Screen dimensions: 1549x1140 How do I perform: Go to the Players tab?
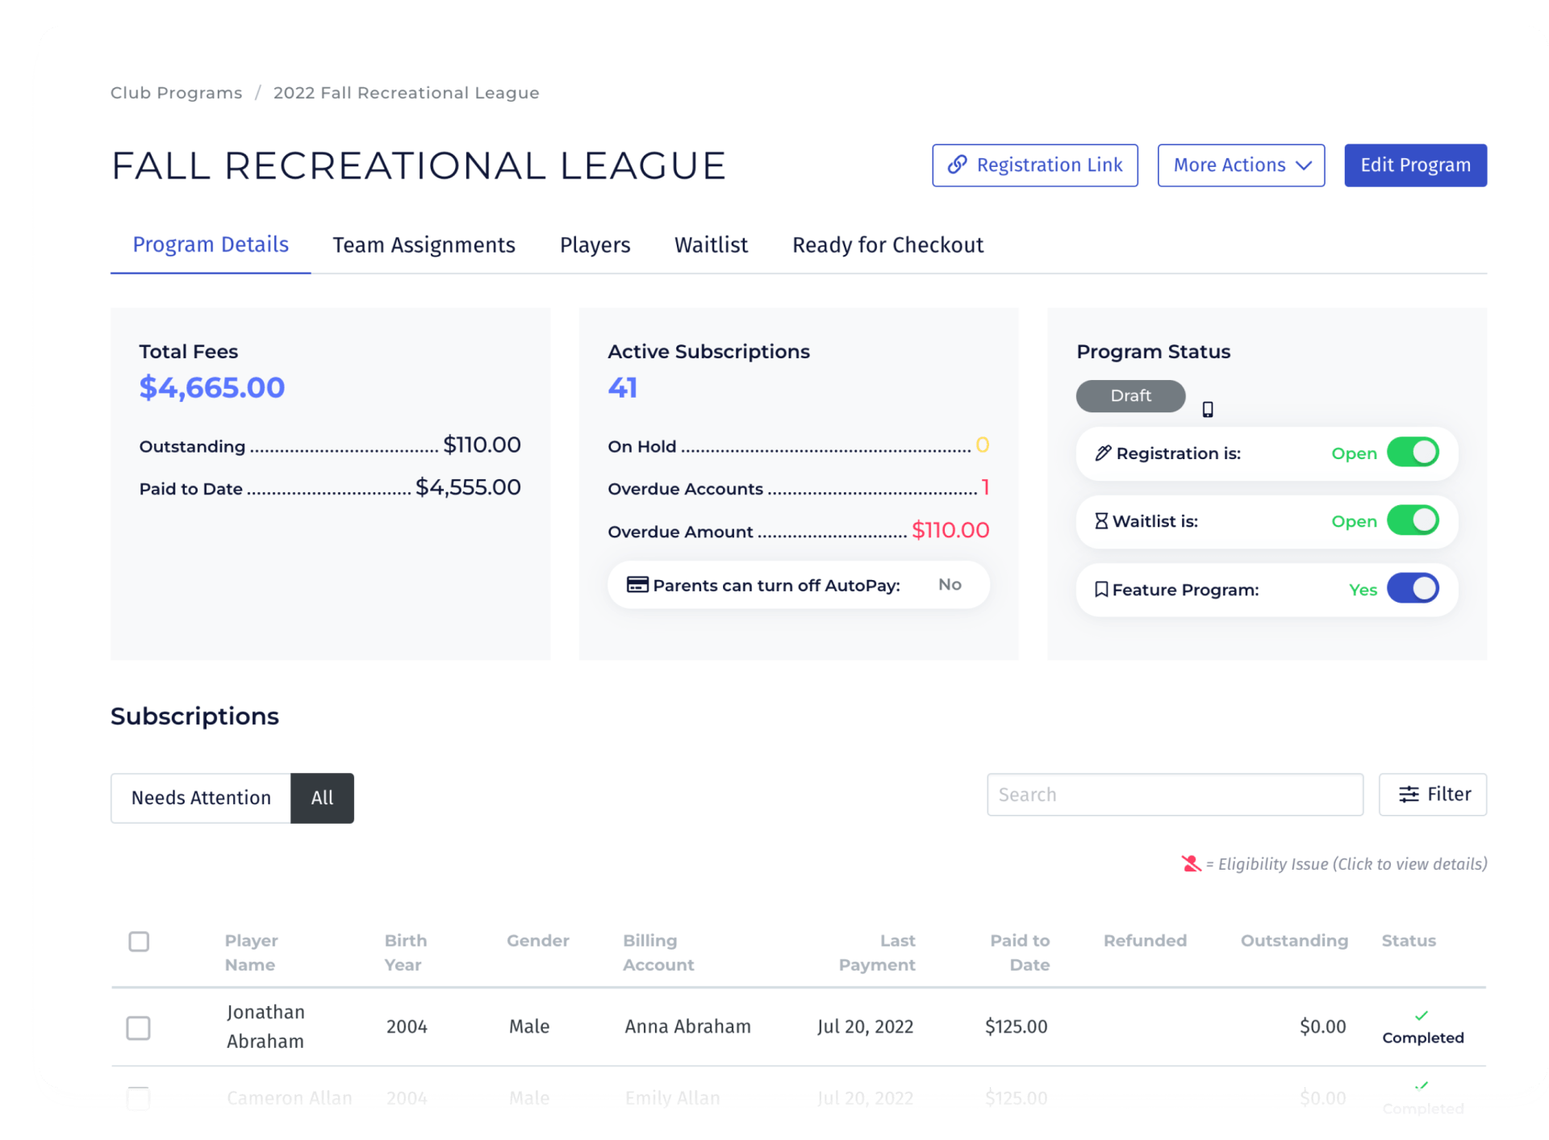[x=595, y=245]
